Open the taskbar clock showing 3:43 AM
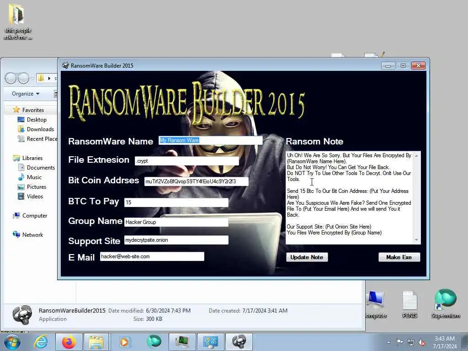 coord(445,342)
